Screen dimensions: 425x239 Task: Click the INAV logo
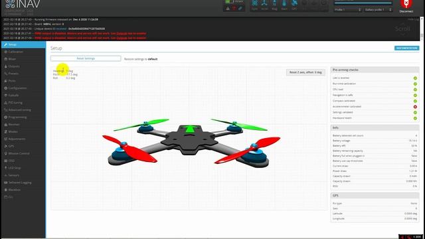point(23,4)
